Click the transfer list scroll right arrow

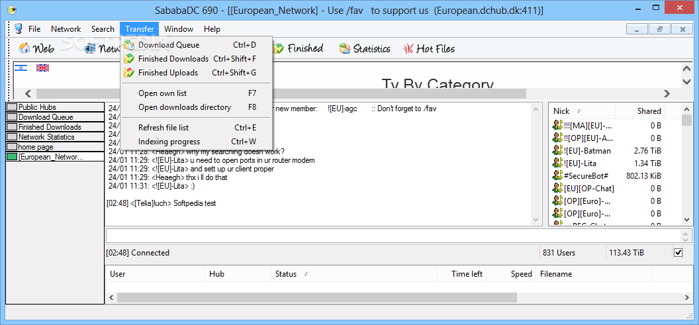coord(687,297)
